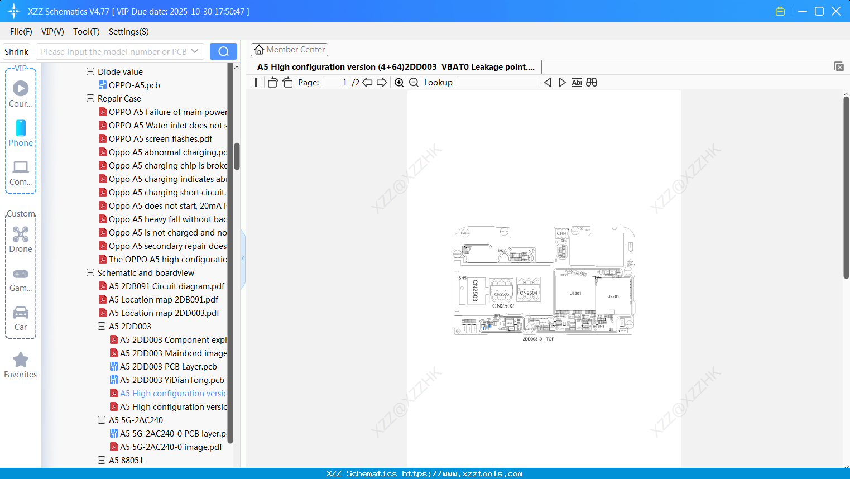Screen dimensions: 850x479
Task: Open 'A5 2DB091 Circuit diagram.pdf'
Action: pos(162,286)
